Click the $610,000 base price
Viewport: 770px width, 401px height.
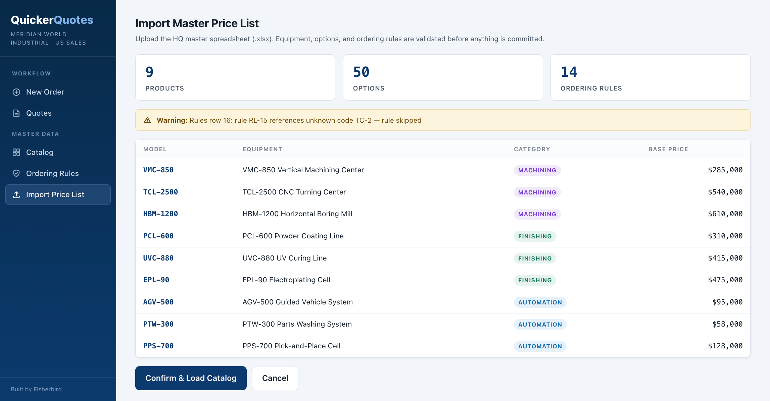[x=725, y=214]
